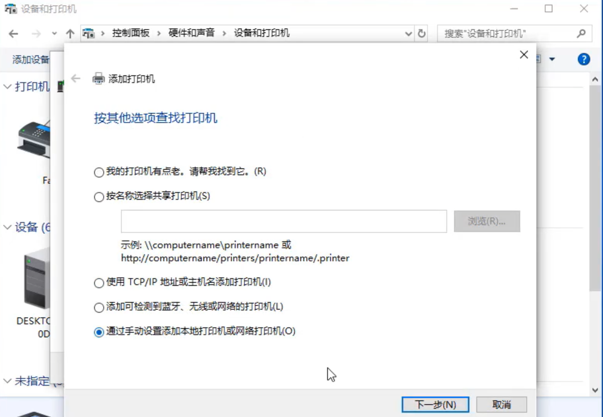Click the refresh button beside address bar
This screenshot has height=417, width=603.
click(421, 33)
